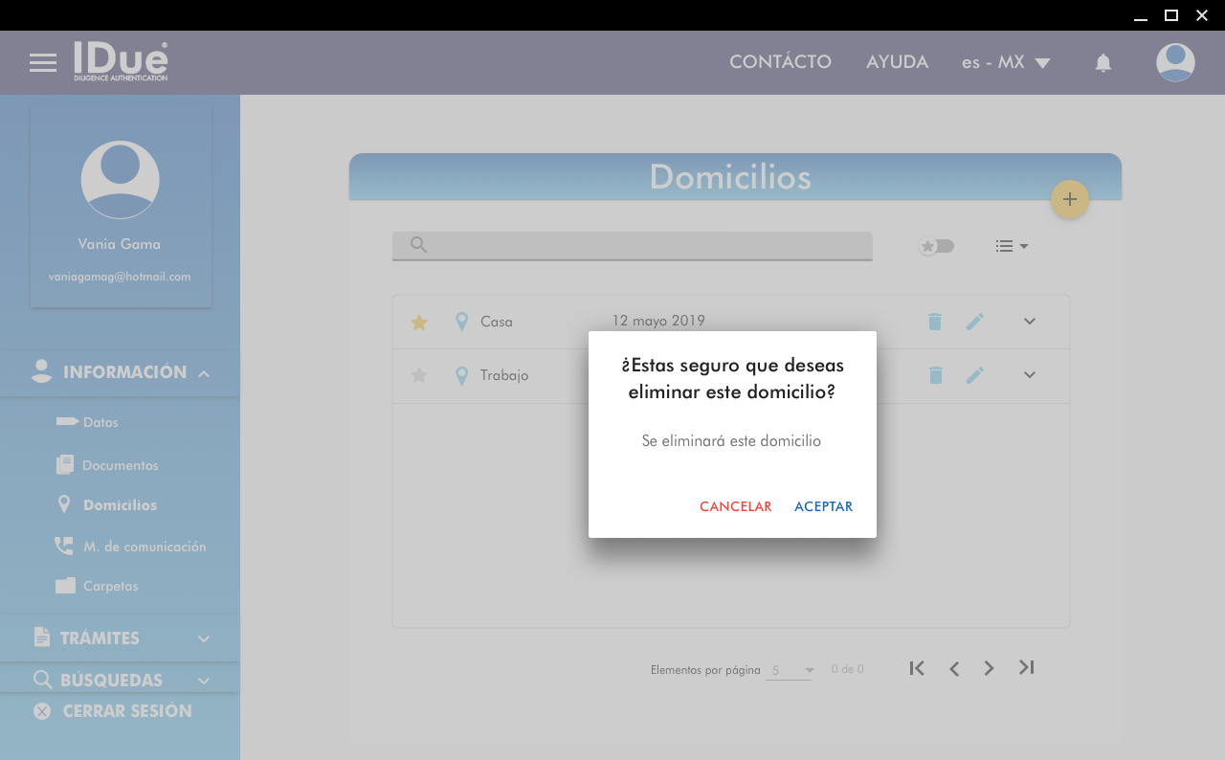Open the elementos por página selector
This screenshot has width=1225, height=760.
[791, 670]
